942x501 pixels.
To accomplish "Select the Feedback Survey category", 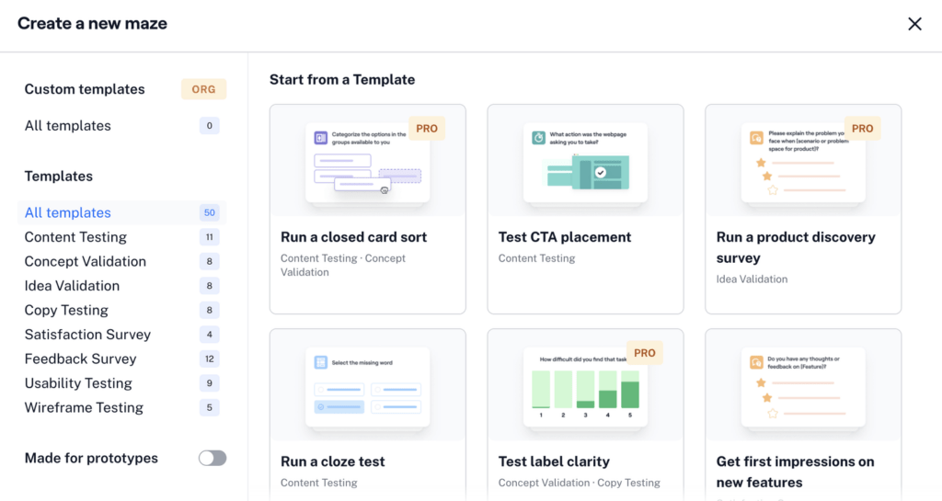I will click(x=80, y=359).
